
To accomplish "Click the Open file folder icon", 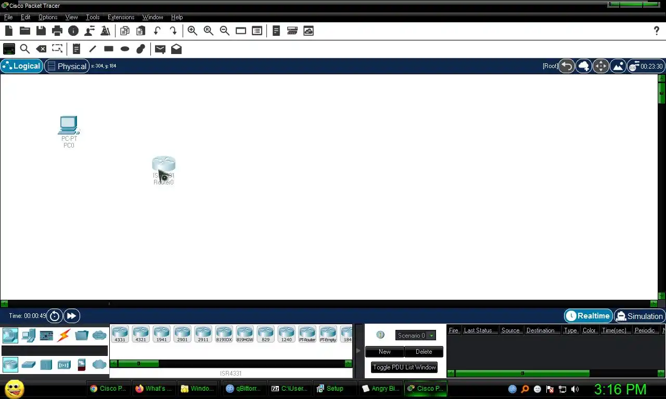I will (x=24, y=31).
